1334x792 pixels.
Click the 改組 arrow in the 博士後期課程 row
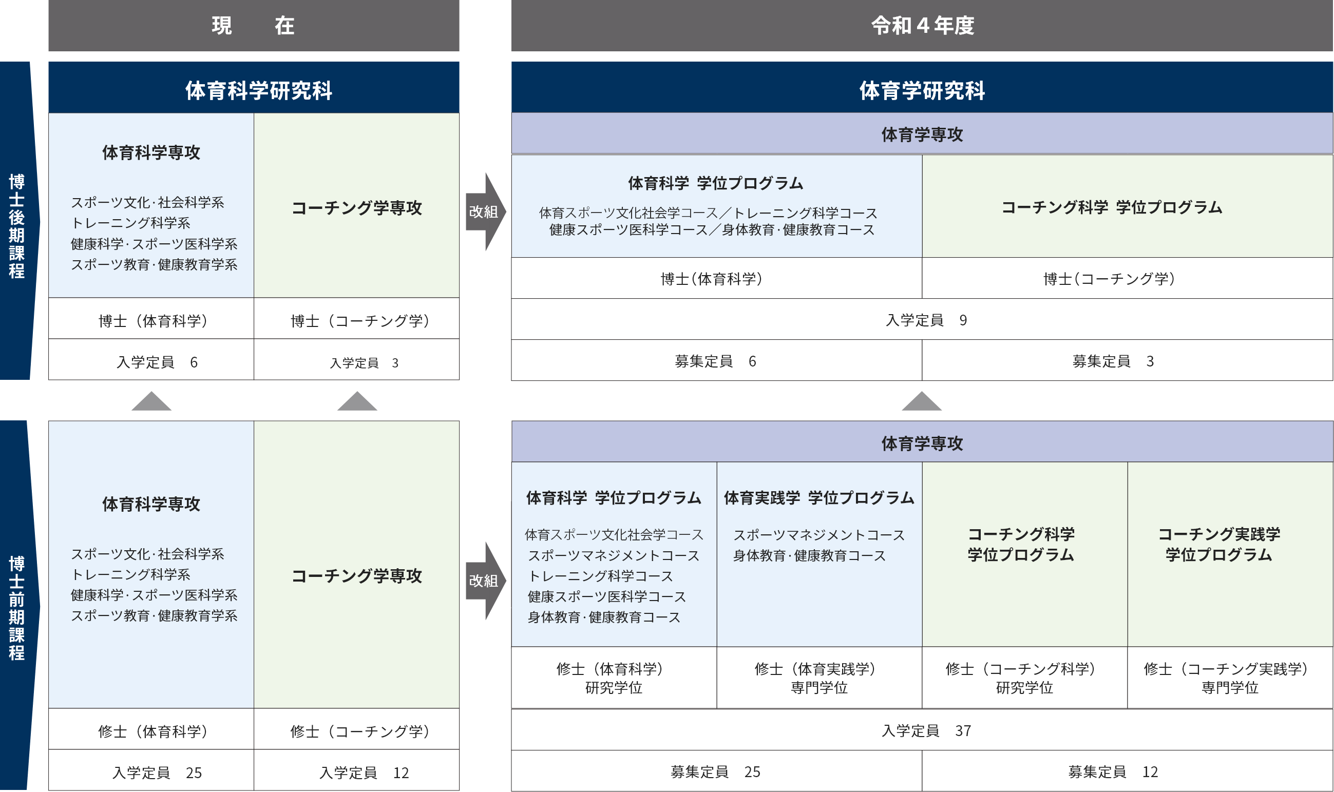coord(485,211)
